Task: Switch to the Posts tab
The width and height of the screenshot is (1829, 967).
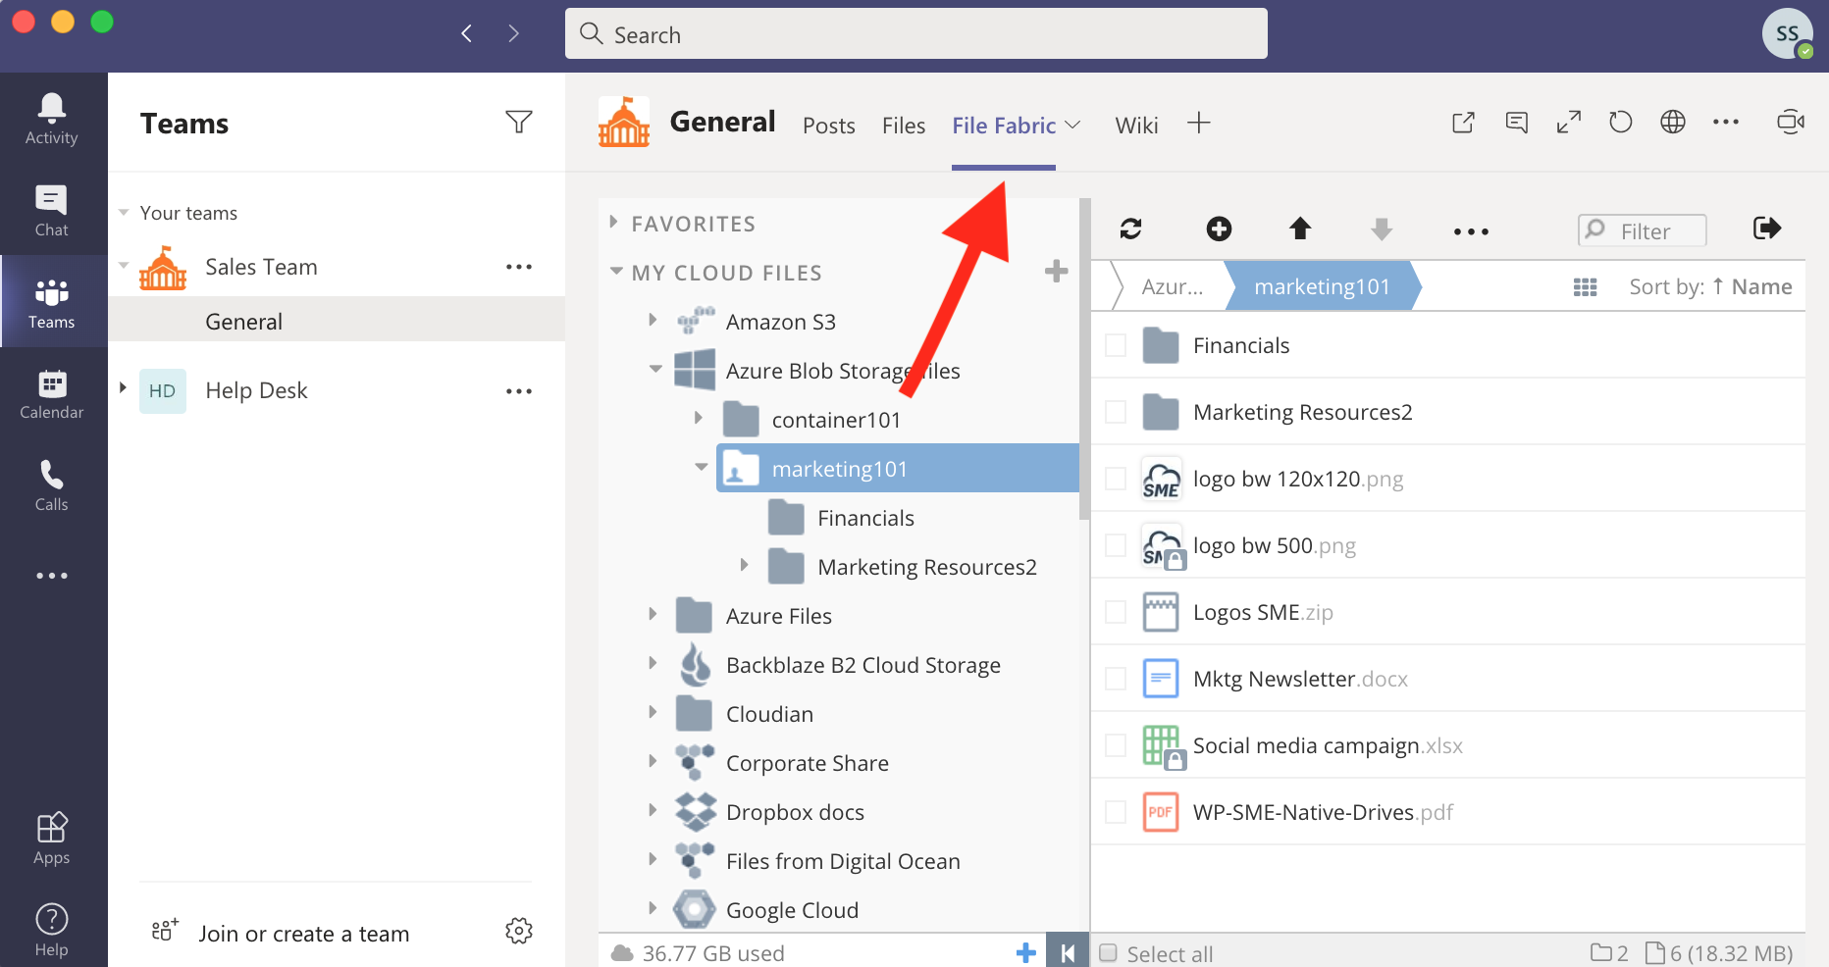Action: pos(828,126)
